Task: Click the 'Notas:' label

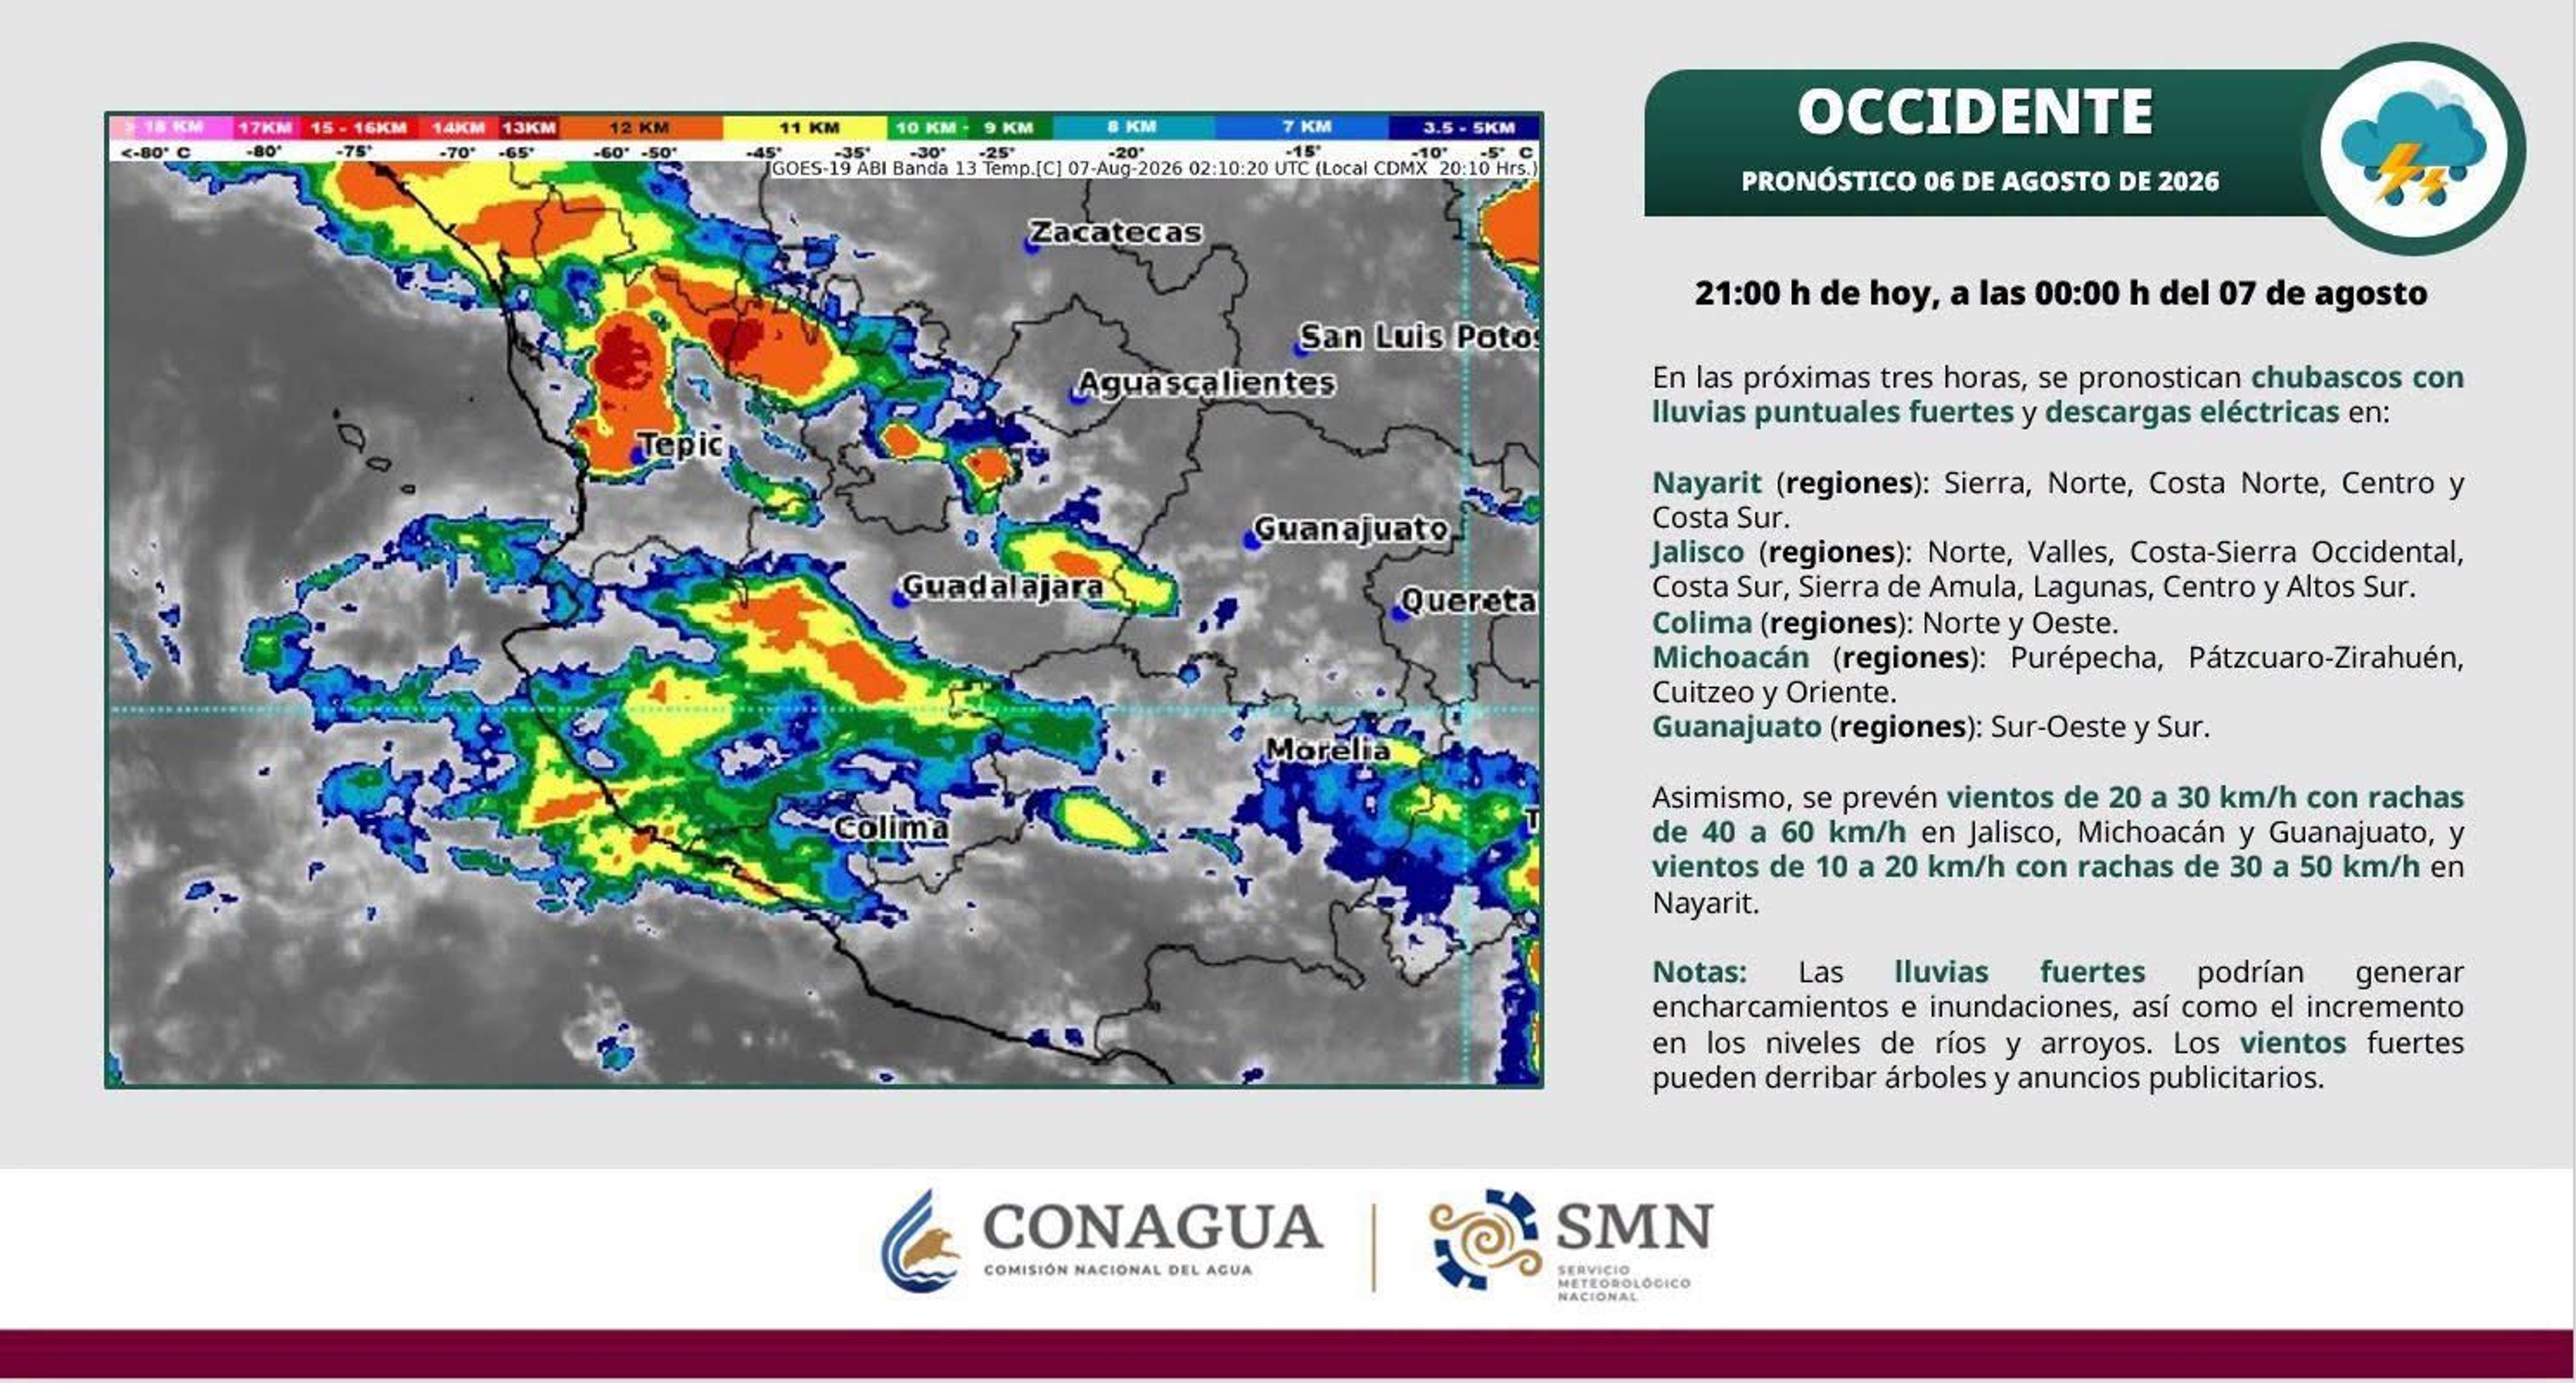Action: (x=1699, y=972)
